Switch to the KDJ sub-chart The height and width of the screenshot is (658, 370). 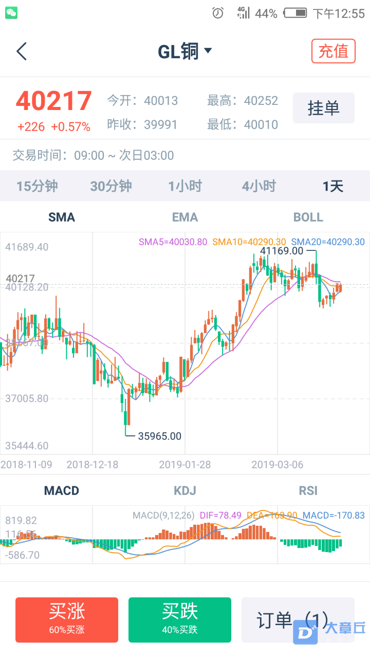pyautogui.click(x=185, y=491)
